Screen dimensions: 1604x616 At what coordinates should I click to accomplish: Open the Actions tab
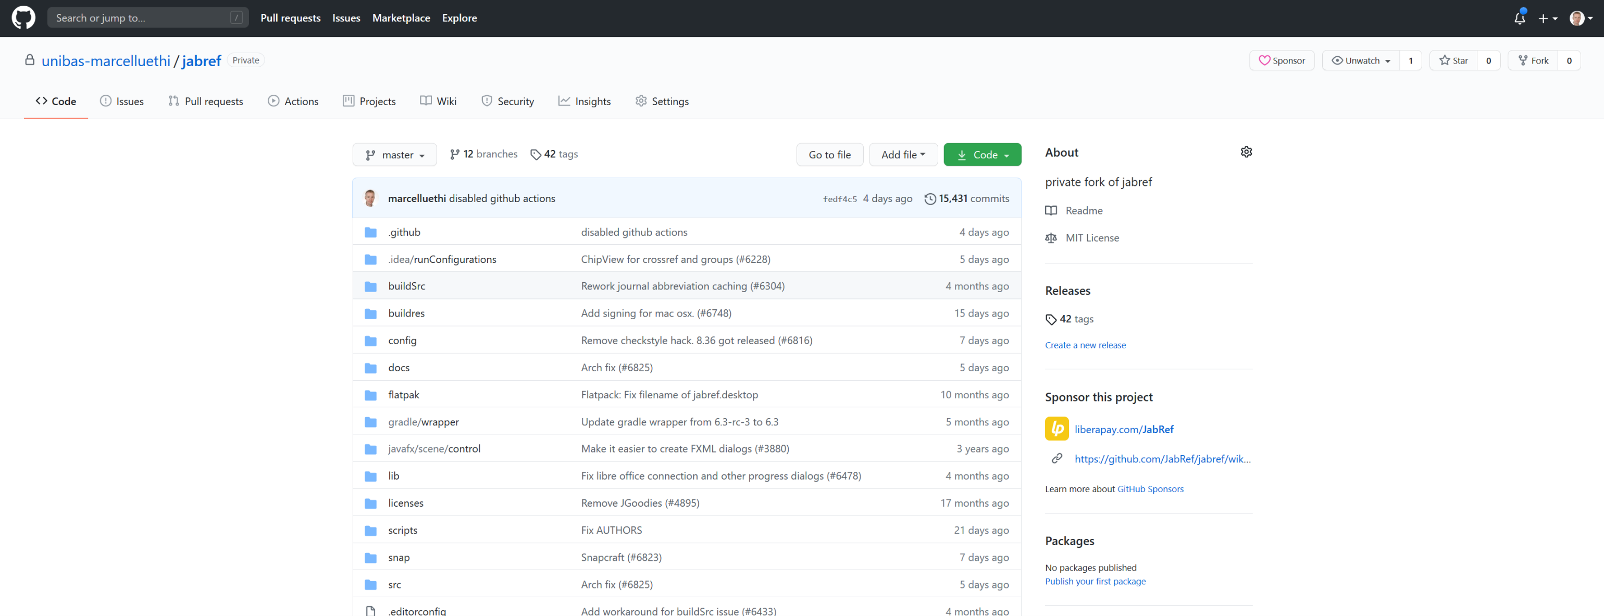pyautogui.click(x=293, y=101)
